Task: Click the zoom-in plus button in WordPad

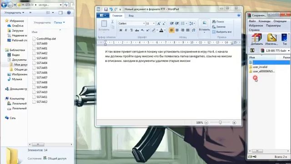Action: tap(234, 123)
